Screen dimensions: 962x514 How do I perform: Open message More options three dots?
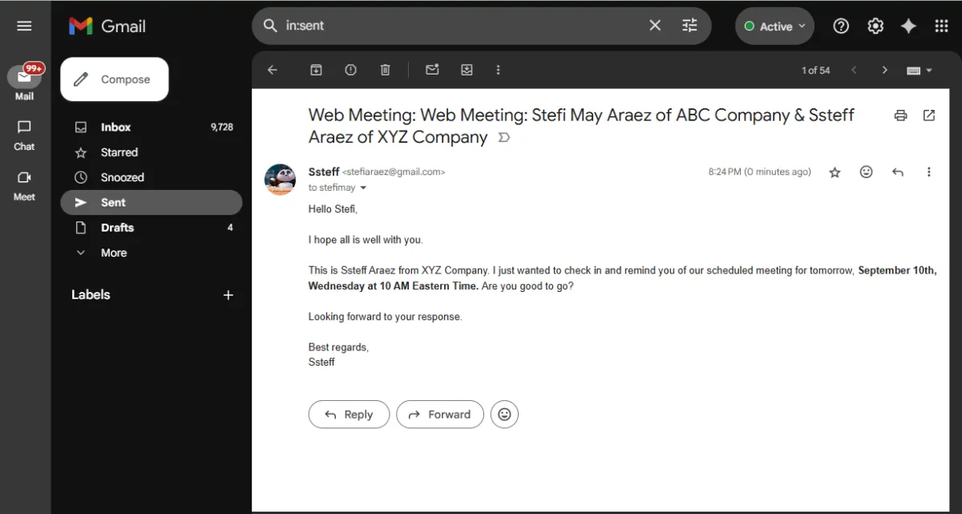coord(929,172)
